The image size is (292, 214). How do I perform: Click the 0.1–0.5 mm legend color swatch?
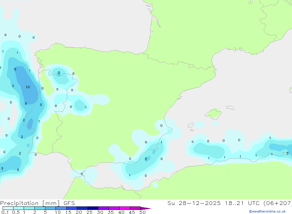(8, 208)
